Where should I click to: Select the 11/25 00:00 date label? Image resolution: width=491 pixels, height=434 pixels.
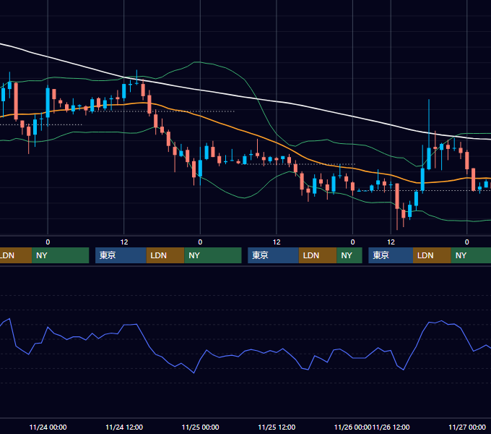point(201,427)
